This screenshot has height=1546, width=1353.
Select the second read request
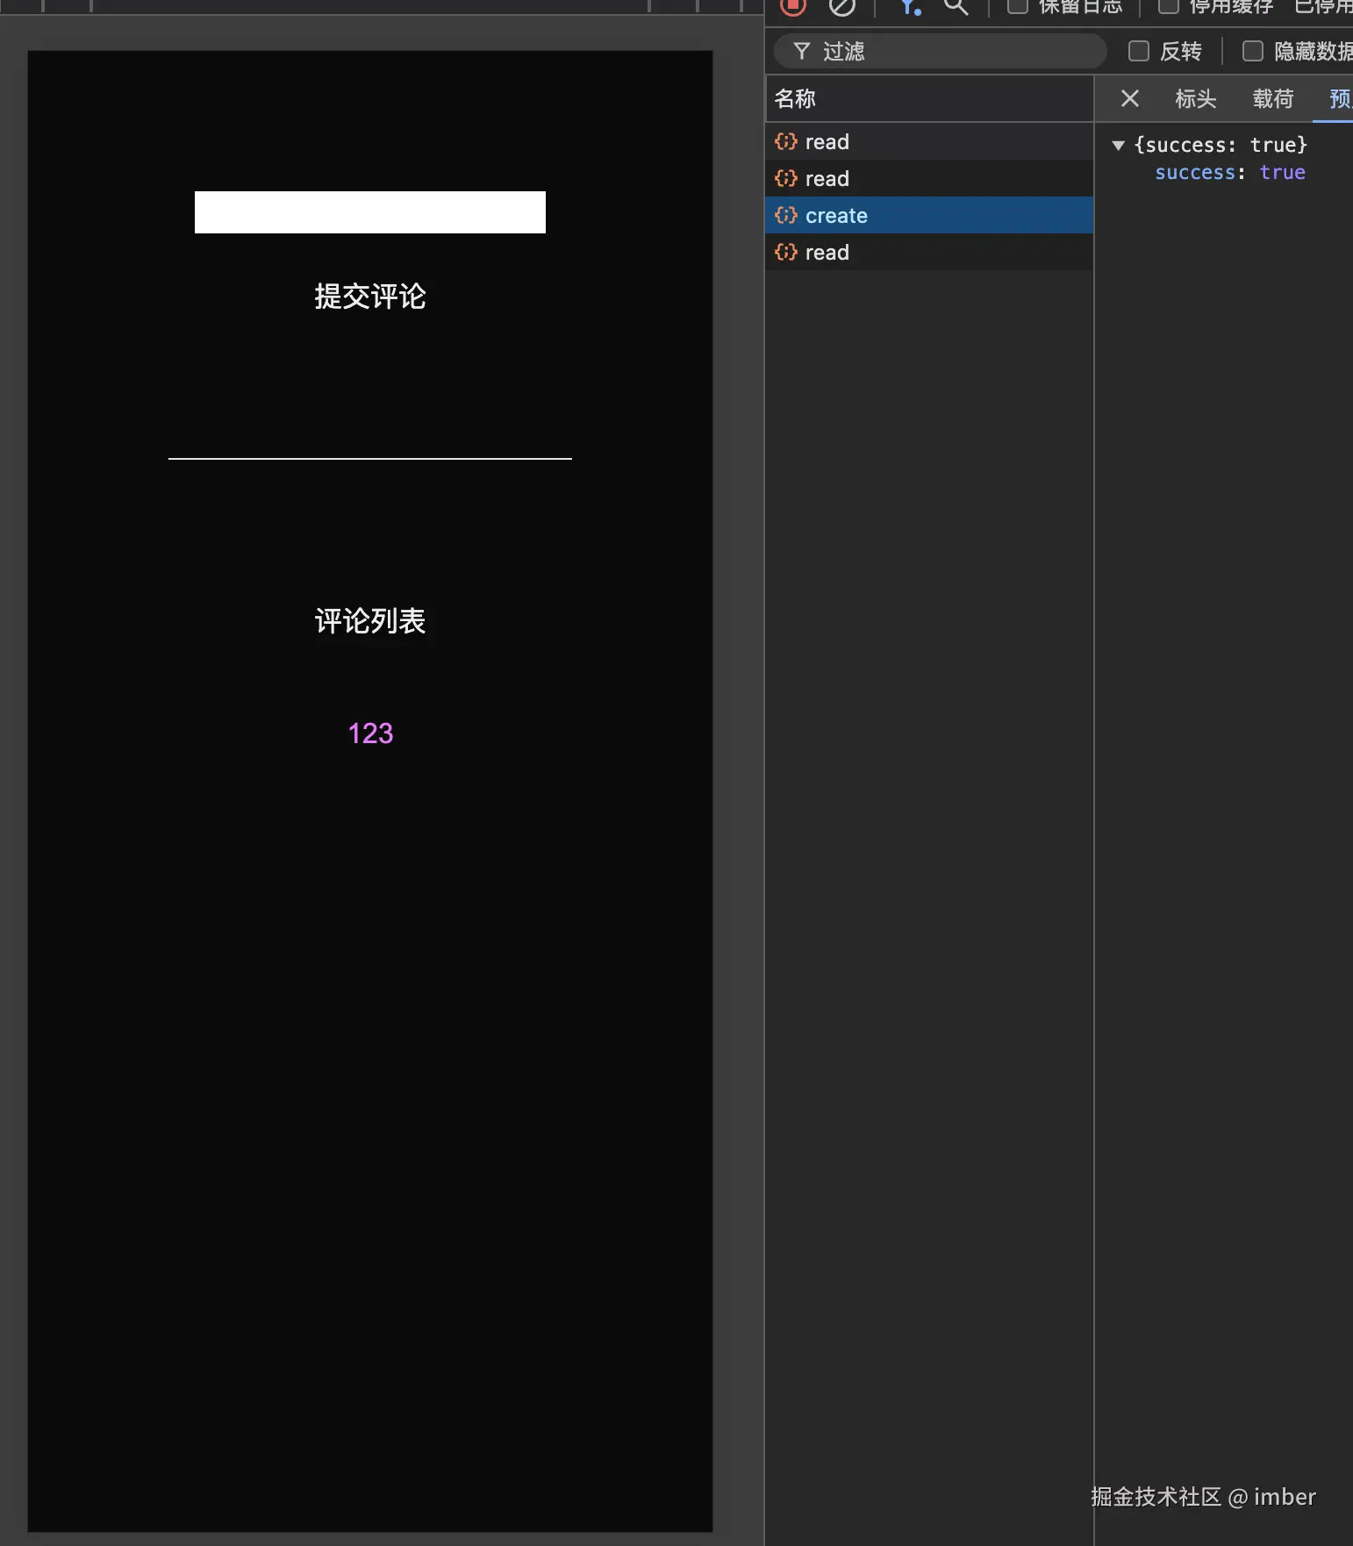[929, 178]
